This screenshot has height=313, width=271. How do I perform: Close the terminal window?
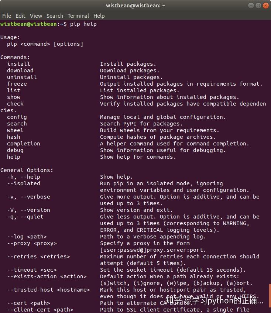pyautogui.click(x=266, y=5)
